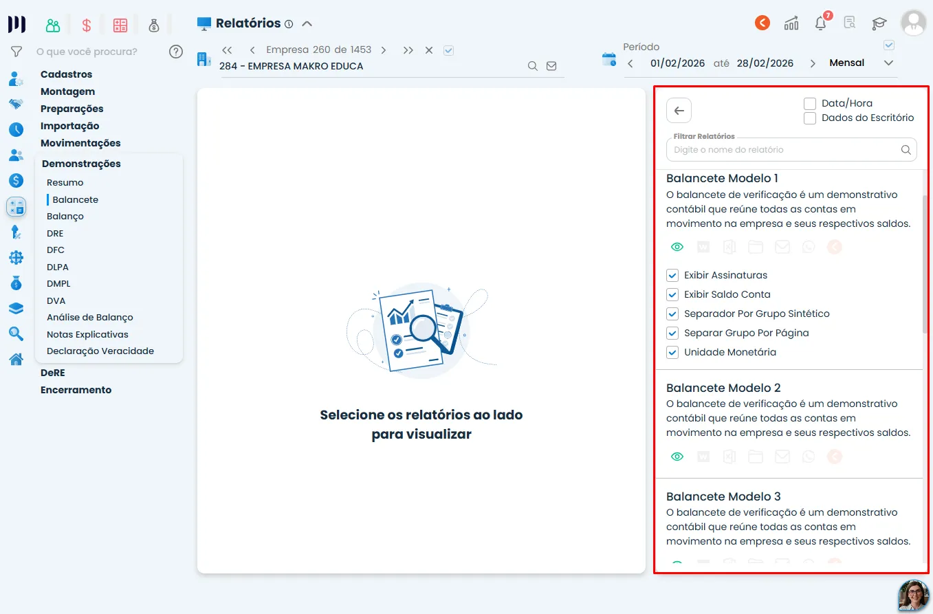The image size is (933, 614).
Task: Click the orange back arrow circle in header
Action: 762,23
